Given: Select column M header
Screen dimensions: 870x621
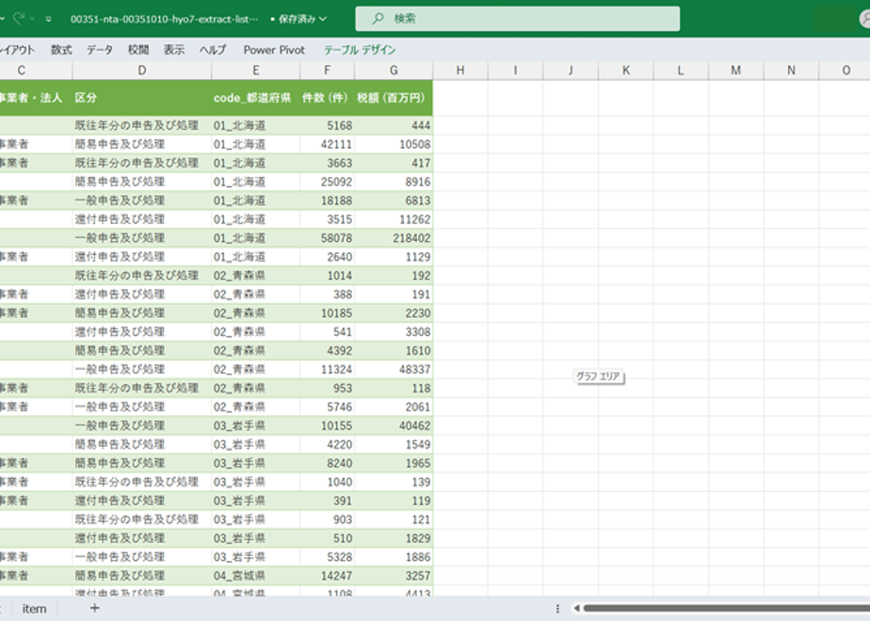Looking at the screenshot, I should coord(735,71).
